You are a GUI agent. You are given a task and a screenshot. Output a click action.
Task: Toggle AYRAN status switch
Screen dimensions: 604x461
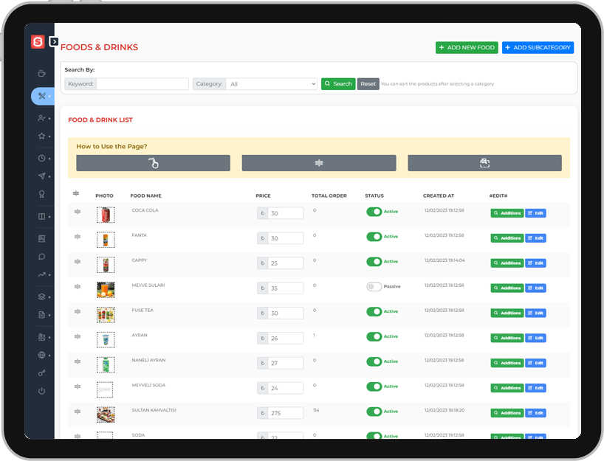coord(374,336)
